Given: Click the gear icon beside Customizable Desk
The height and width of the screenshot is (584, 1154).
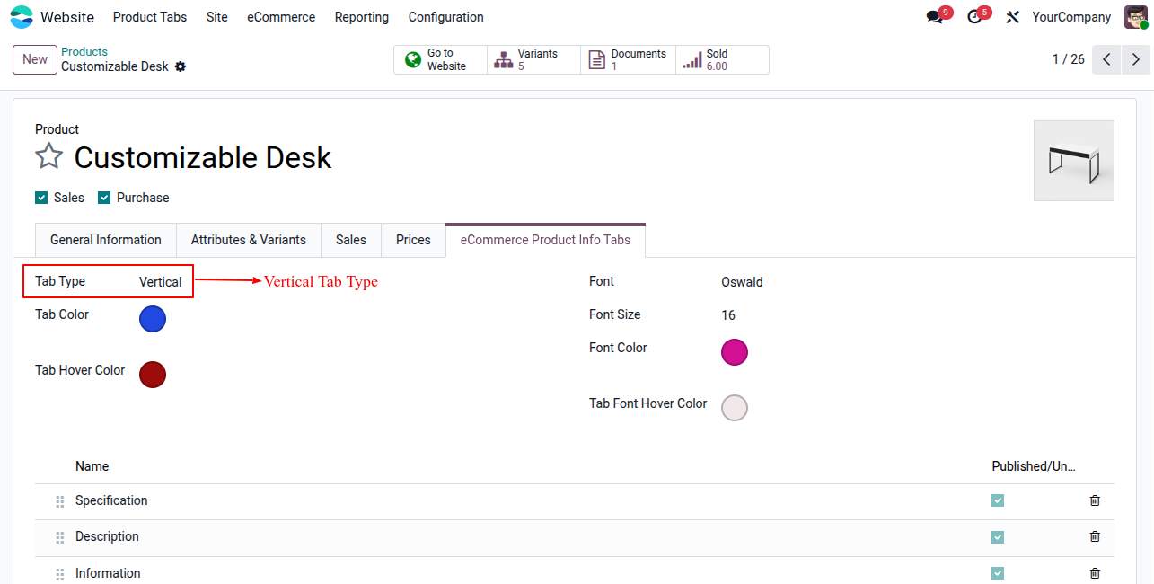Looking at the screenshot, I should [181, 66].
